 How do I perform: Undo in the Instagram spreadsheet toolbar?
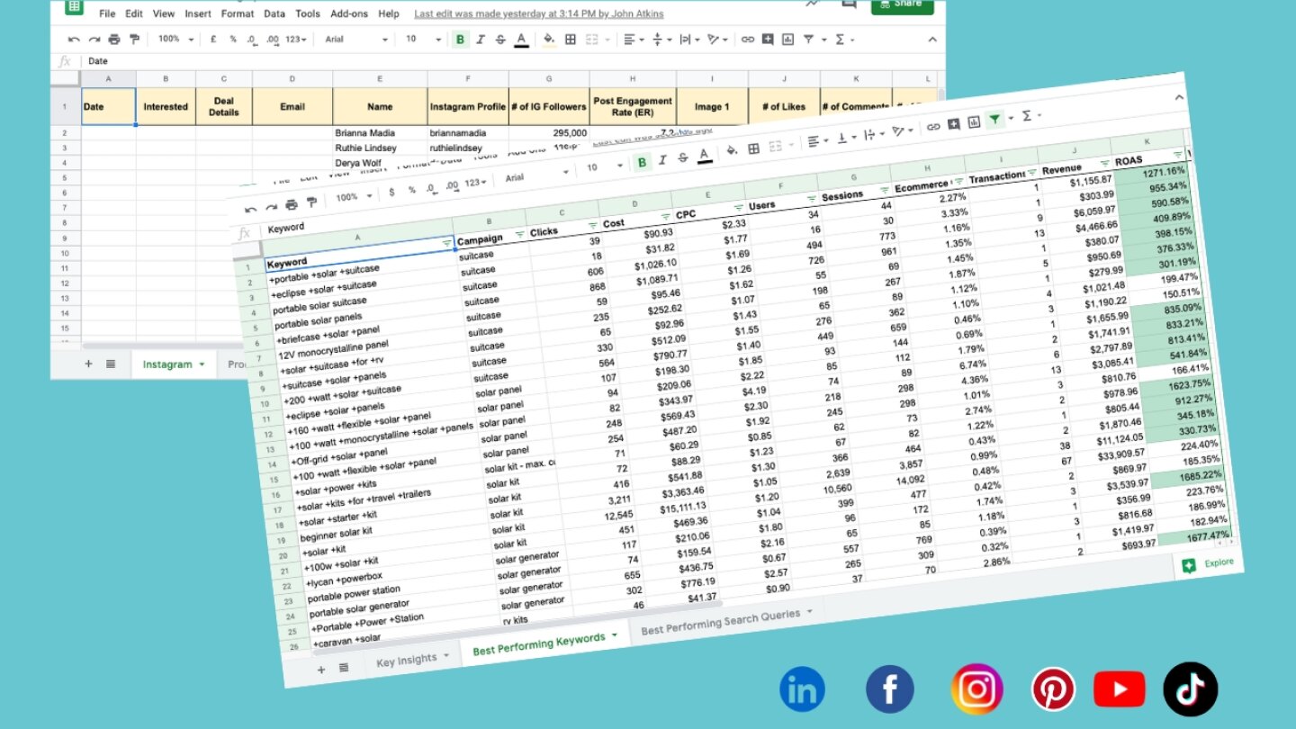pos(74,40)
